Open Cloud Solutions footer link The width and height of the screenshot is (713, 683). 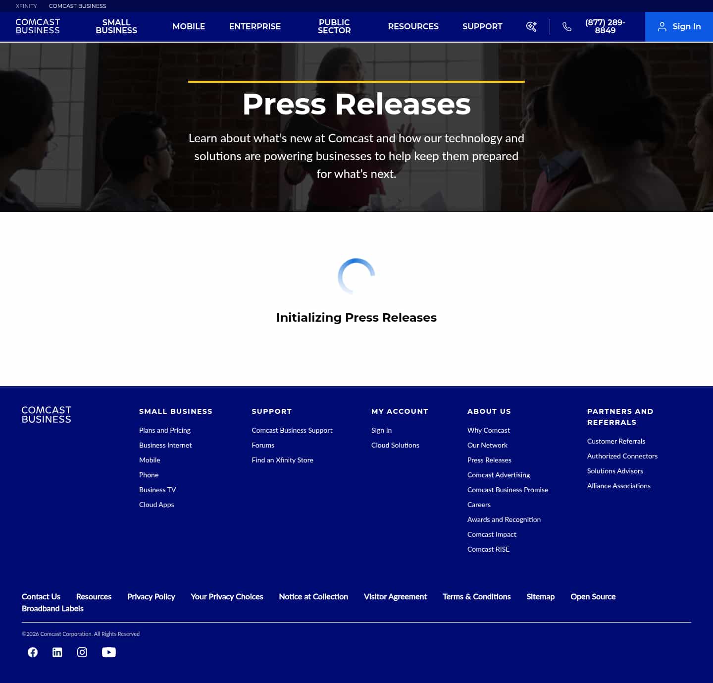click(395, 445)
